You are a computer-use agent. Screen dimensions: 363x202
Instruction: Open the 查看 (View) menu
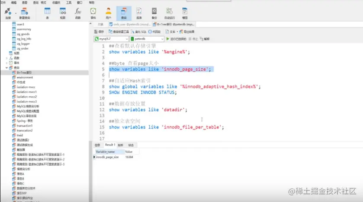click(25, 3)
